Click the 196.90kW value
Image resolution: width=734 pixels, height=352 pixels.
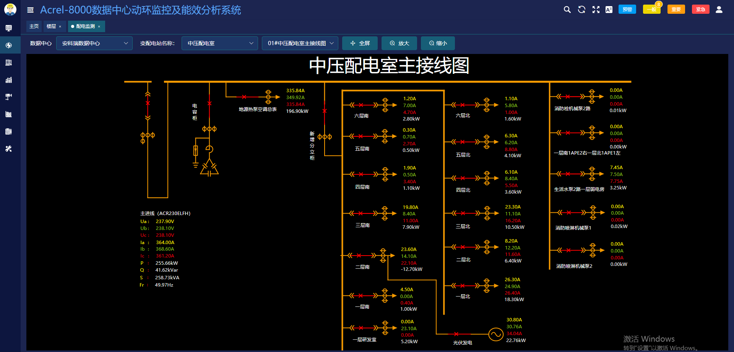pyautogui.click(x=297, y=111)
